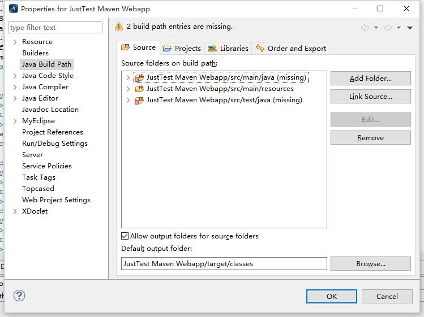Select the Java Compiler label

pyautogui.click(x=45, y=87)
